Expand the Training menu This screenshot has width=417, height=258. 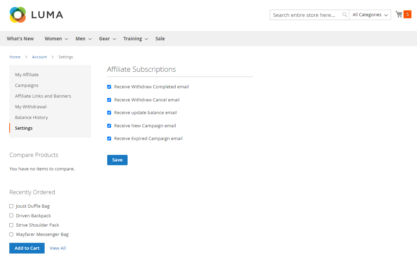point(136,39)
